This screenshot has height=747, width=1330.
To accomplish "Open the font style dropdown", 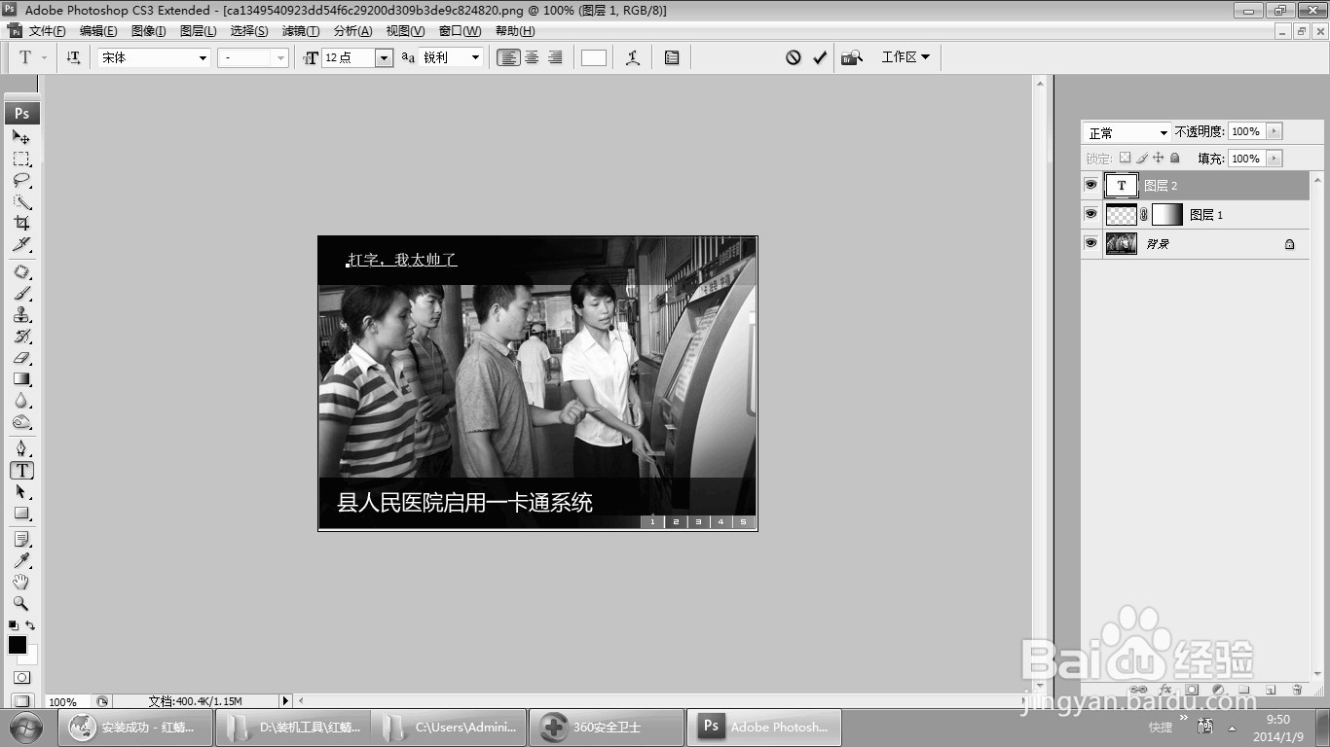I will pyautogui.click(x=280, y=57).
